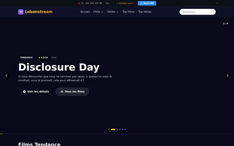Expand the Séries dropdown chevron
The image size is (234, 146).
point(117,12)
